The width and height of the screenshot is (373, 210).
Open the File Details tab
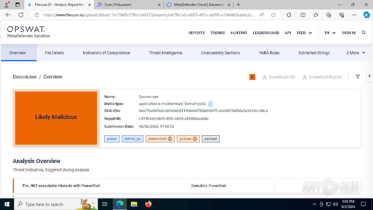coord(54,53)
